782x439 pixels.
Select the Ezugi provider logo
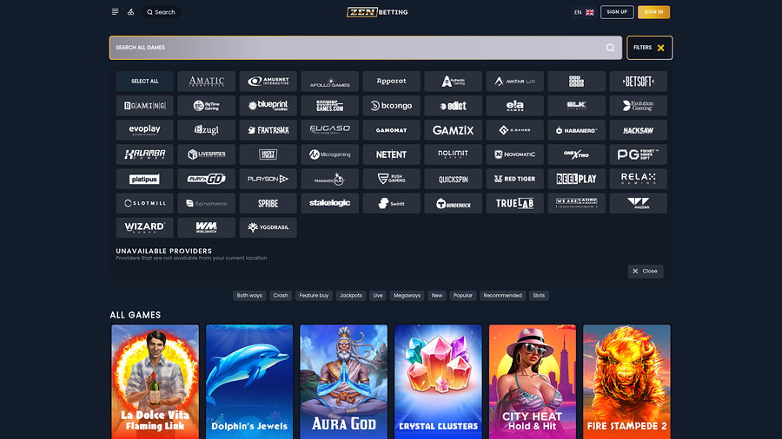[x=207, y=130]
